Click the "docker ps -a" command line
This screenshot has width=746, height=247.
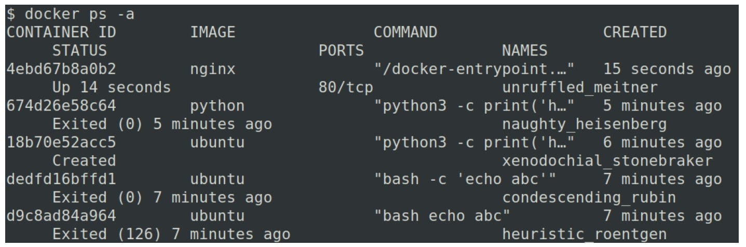click(x=70, y=14)
